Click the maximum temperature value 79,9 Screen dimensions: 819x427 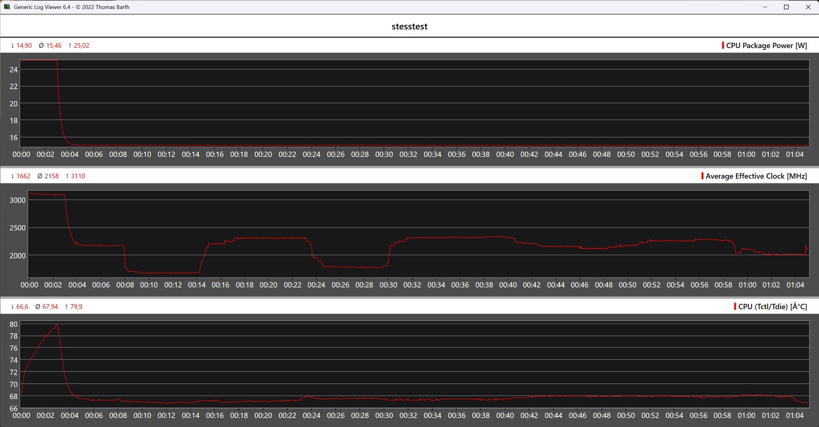point(76,307)
